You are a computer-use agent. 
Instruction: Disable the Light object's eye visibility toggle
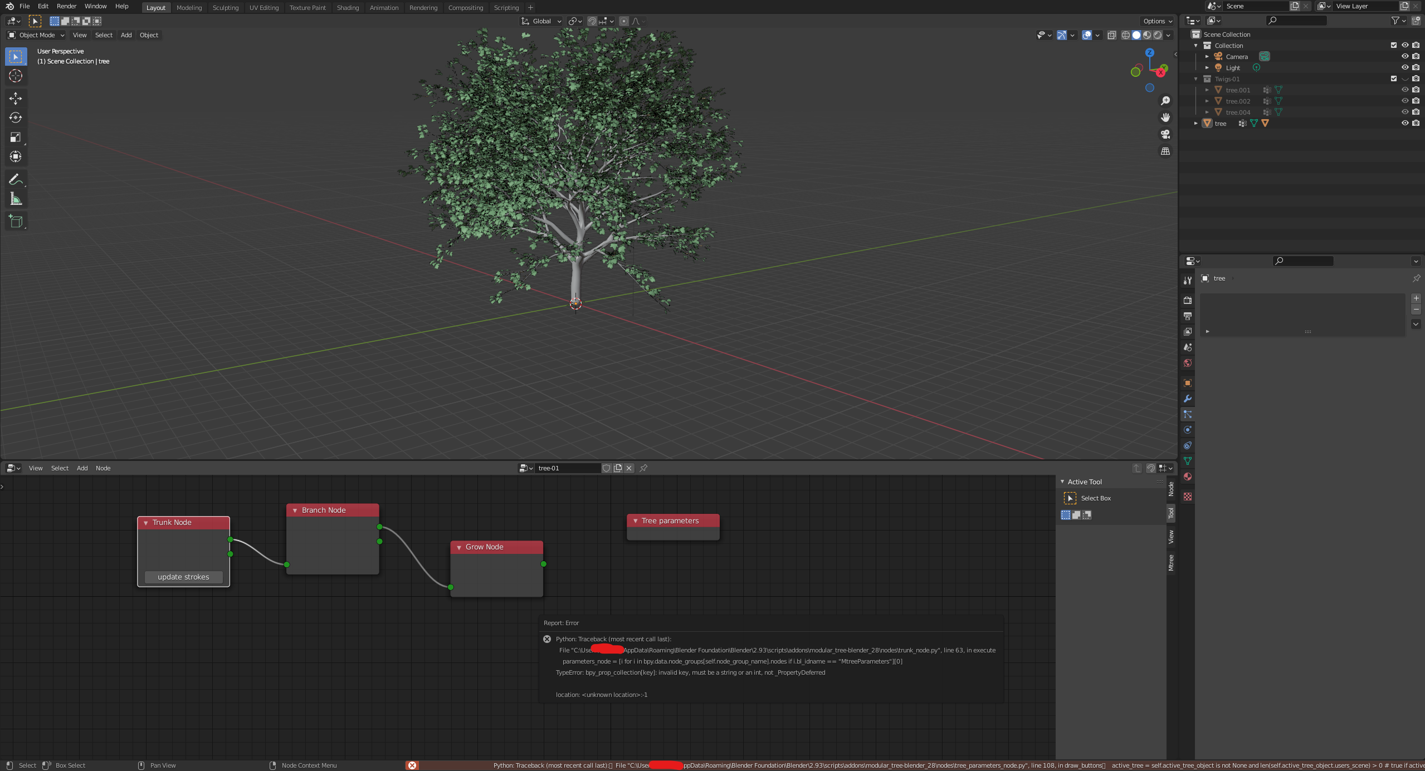(1405, 67)
